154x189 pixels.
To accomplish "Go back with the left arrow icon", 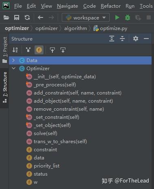I will pyautogui.click(x=40, y=17).
